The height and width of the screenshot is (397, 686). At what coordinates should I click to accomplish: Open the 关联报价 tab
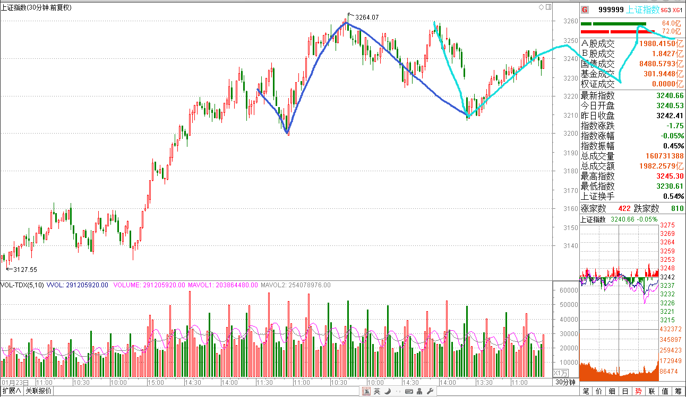click(x=39, y=391)
